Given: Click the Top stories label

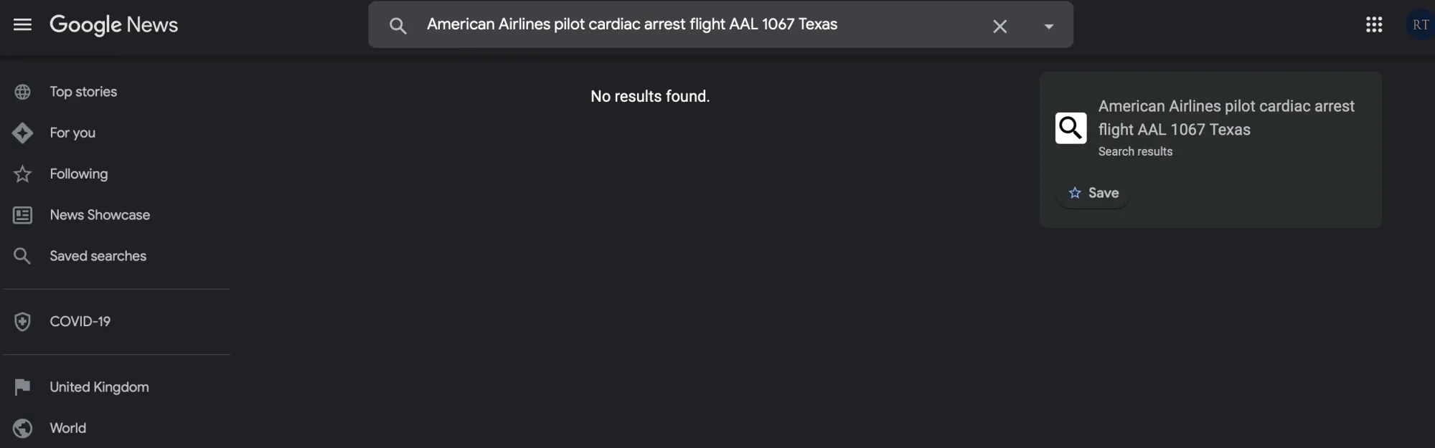Looking at the screenshot, I should 83,92.
